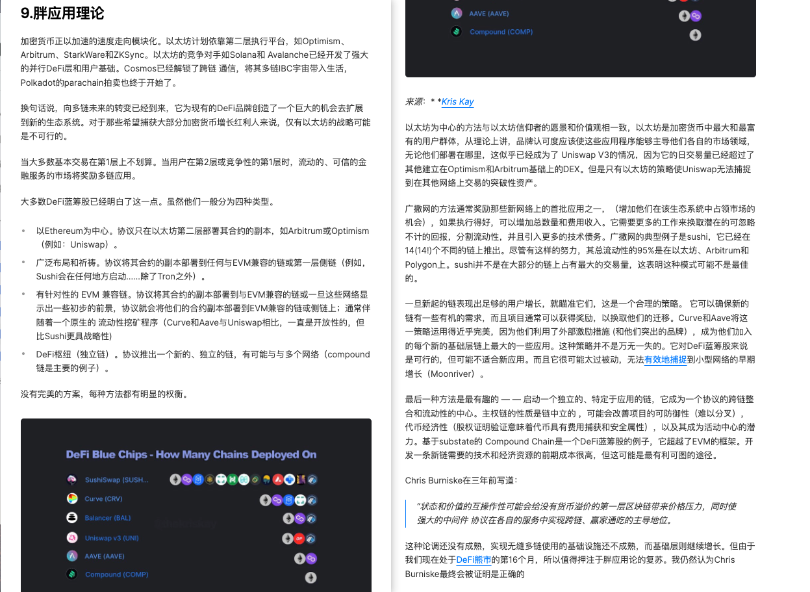Click the Ethereum icon in the Uniswap v3 row
810x592 pixels.
(x=288, y=539)
